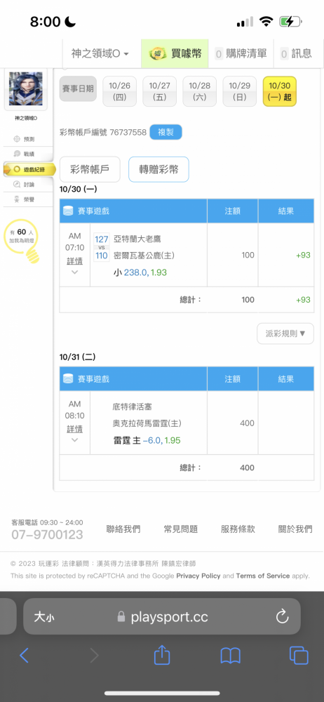Open Safari bookmarks book icon
The image size is (324, 702).
(231, 656)
